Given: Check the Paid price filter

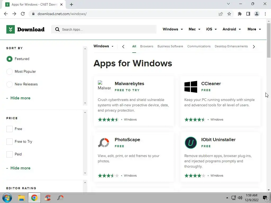Looking at the screenshot, I should click(10, 154).
